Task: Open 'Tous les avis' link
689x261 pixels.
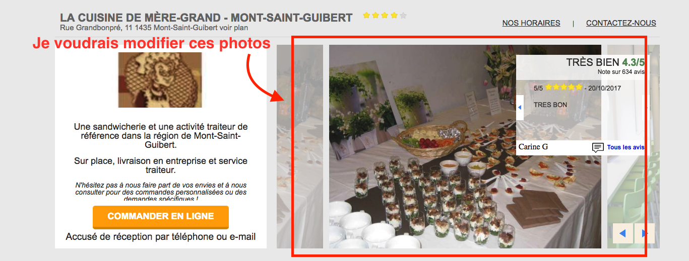Action: pyautogui.click(x=625, y=147)
